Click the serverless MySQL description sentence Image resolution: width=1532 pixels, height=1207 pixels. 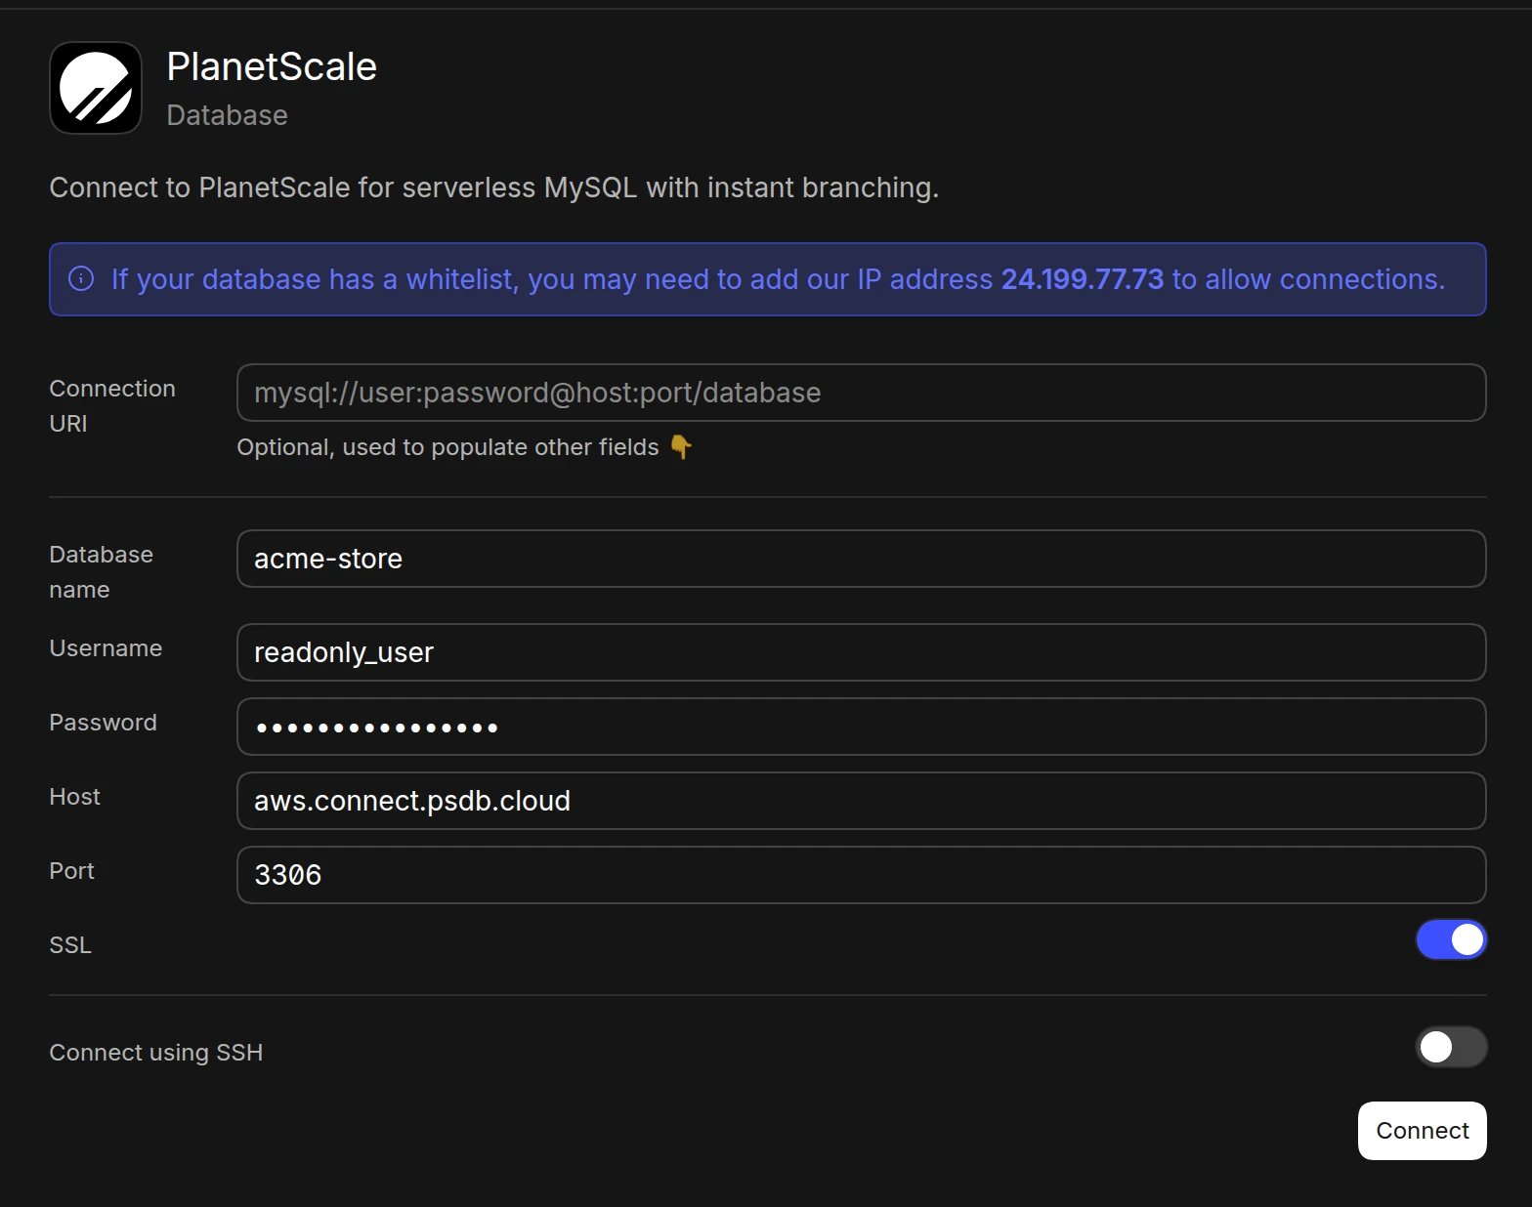494,187
